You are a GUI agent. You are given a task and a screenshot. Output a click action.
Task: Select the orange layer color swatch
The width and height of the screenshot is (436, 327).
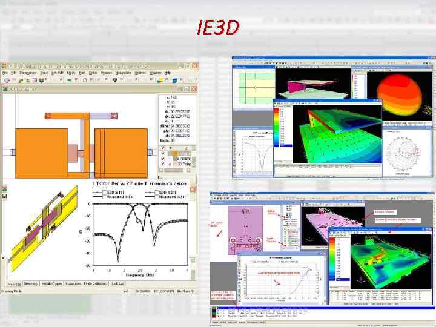(176, 153)
